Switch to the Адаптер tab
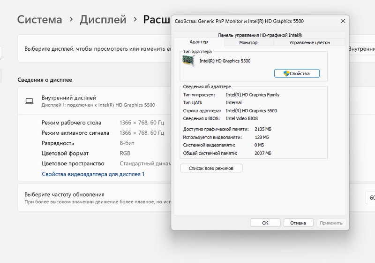Viewport: 375px width, 263px height. 198,42
